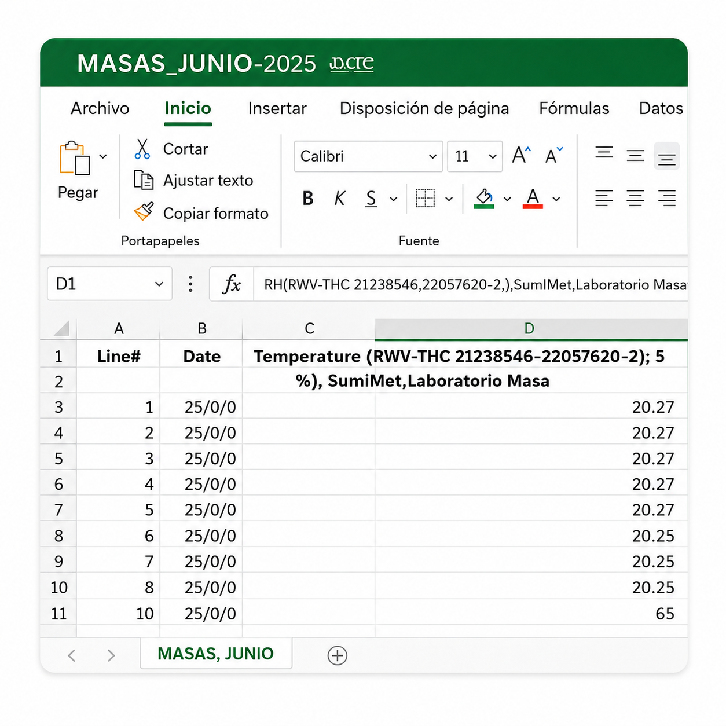Select the Inicio tab
This screenshot has height=726, width=726.
pos(188,108)
